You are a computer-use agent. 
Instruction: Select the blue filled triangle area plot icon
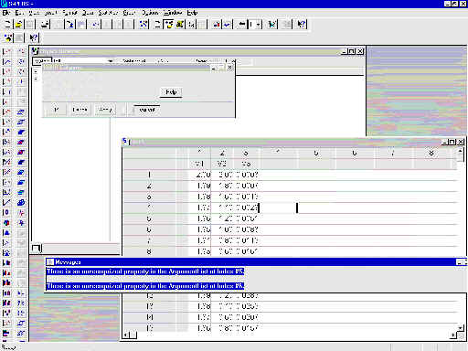pyautogui.click(x=6, y=233)
